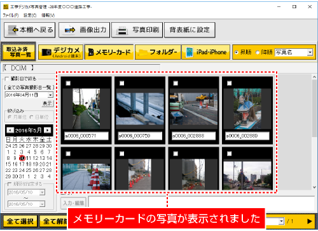Click the folder icon on フォルダー button
Screen dimensions: 318x231
pos(142,52)
